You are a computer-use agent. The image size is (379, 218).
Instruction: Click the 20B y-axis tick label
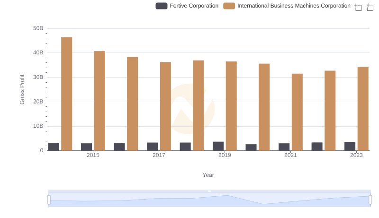click(38, 102)
